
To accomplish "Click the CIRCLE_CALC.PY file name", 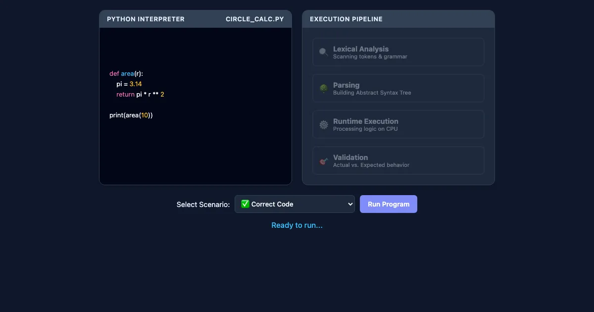I will point(255,19).
